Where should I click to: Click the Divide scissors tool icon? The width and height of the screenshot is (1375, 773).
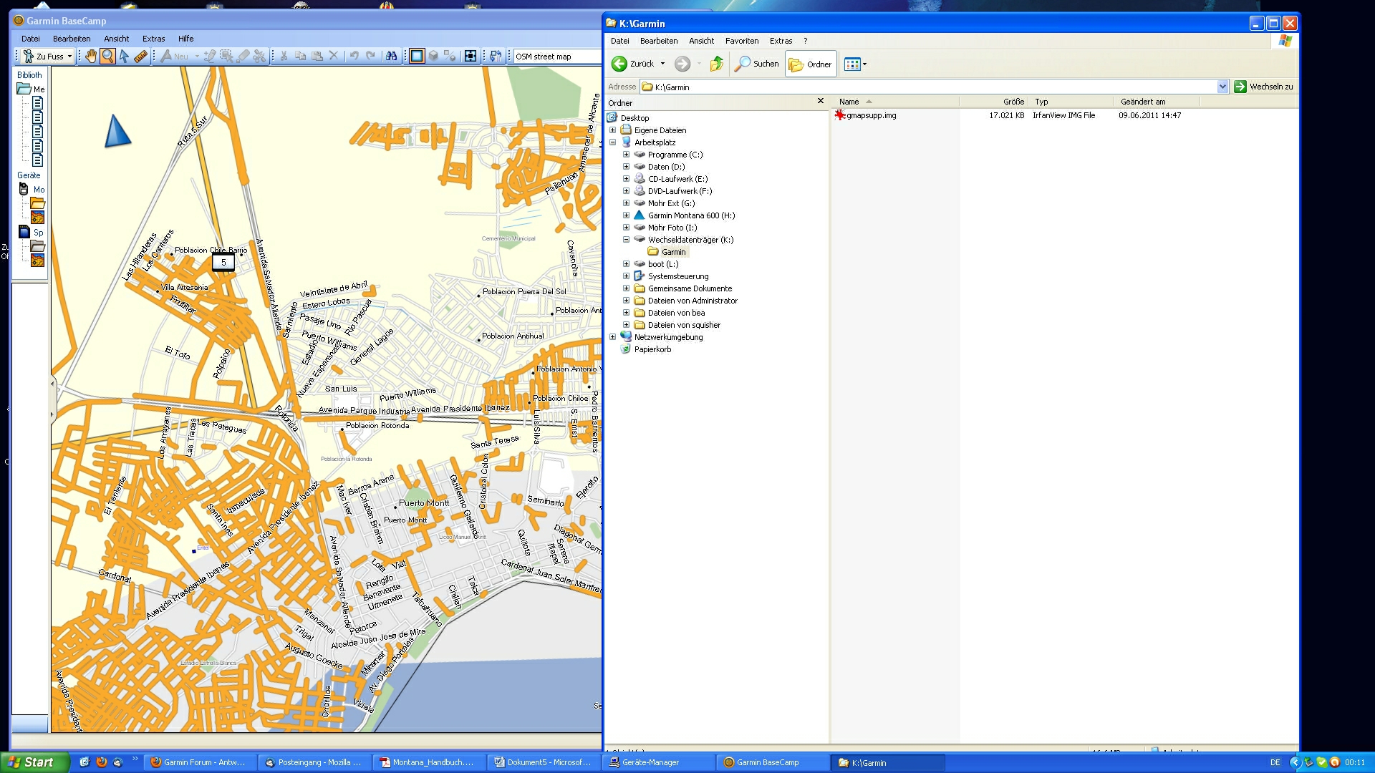260,57
